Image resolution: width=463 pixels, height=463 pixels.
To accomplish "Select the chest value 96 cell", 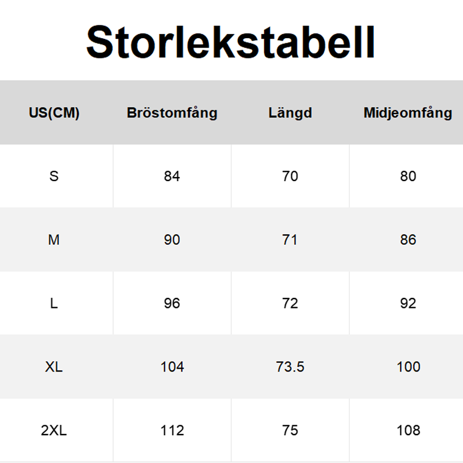I will click(x=172, y=303).
